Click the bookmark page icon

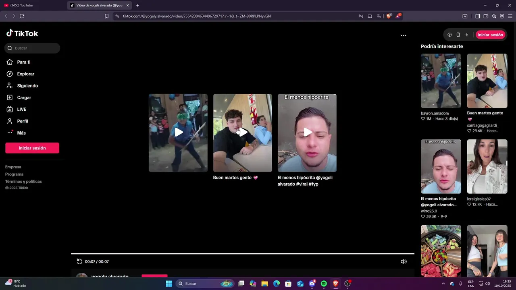tap(106, 16)
